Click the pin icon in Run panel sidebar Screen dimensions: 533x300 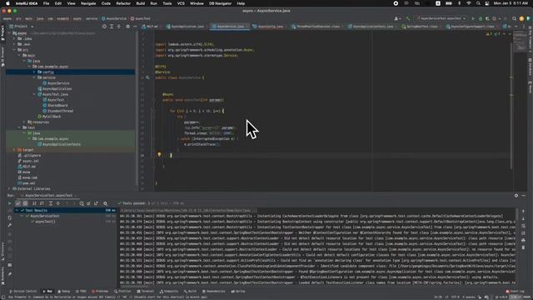click(x=9, y=274)
